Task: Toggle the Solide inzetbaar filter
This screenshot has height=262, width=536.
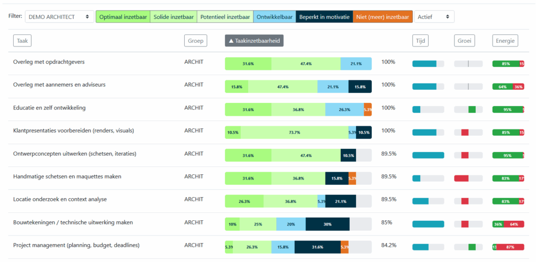Action: pos(173,17)
